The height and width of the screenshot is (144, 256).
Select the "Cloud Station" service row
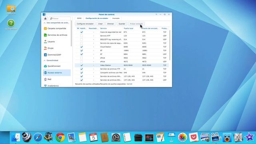tap(122, 47)
